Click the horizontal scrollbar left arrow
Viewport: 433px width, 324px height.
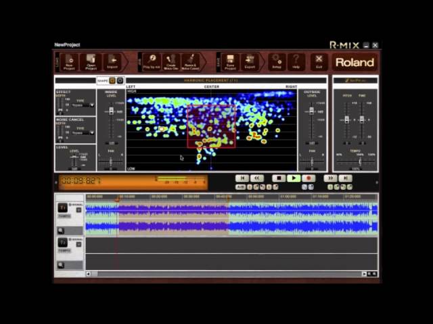pyautogui.click(x=89, y=274)
